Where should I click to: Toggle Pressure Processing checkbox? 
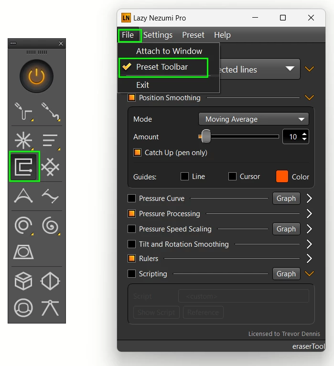point(131,214)
